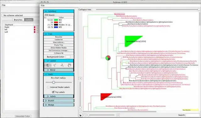Click the Recenter button

point(59,37)
